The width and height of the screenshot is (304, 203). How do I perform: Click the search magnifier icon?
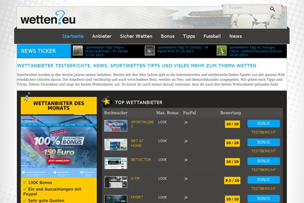click(273, 9)
